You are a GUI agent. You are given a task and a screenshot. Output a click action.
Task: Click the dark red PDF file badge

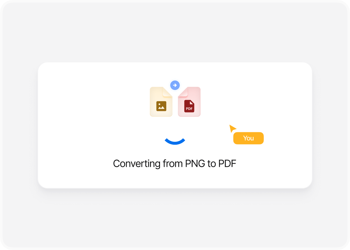point(189,106)
